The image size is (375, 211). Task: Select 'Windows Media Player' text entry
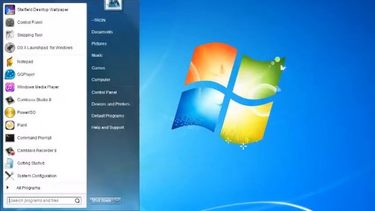pos(38,87)
